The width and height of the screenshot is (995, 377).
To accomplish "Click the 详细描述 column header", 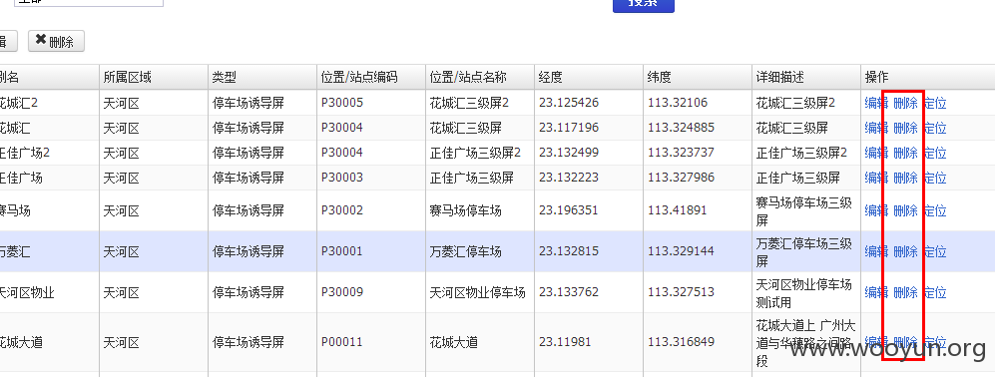I will (806, 78).
